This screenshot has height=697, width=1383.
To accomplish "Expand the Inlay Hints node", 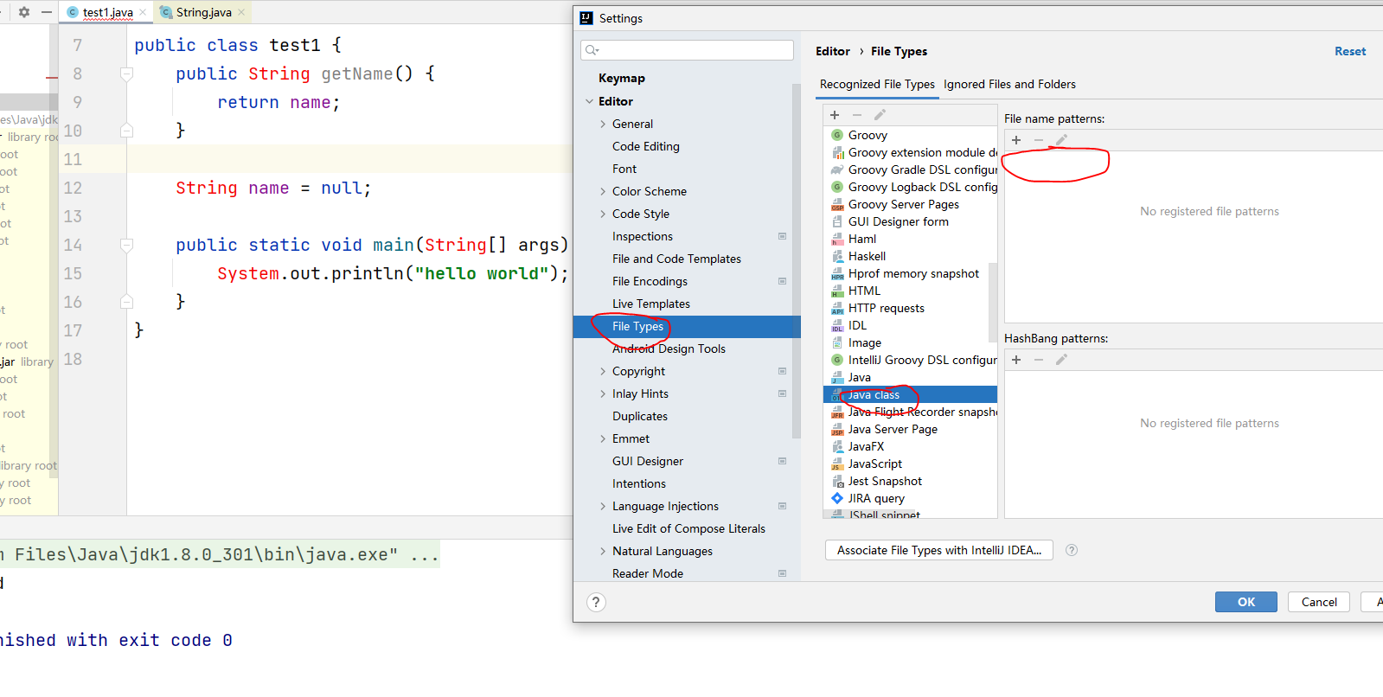I will (x=603, y=393).
